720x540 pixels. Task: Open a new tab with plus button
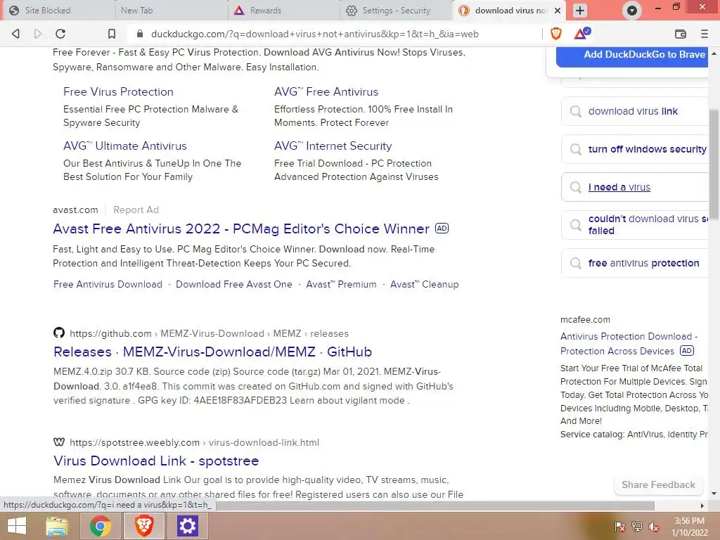580,11
